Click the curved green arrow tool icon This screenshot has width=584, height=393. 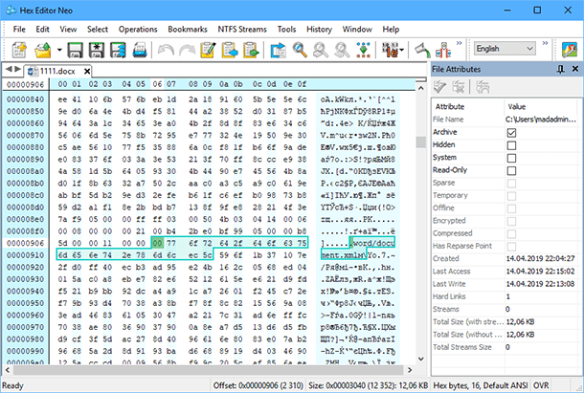(x=423, y=50)
